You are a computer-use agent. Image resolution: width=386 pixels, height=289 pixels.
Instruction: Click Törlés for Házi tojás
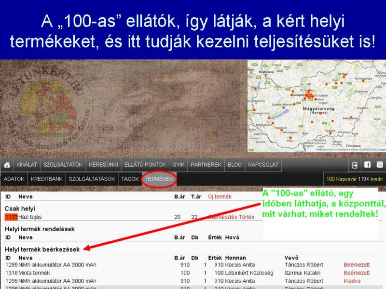[246, 217]
